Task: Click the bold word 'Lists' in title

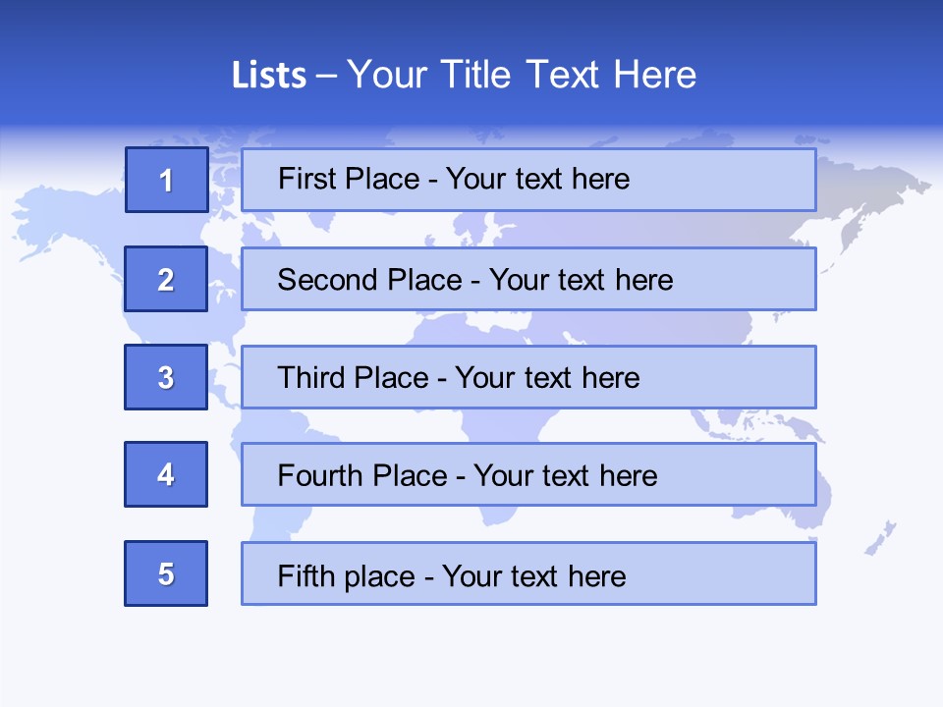Action: (x=268, y=76)
